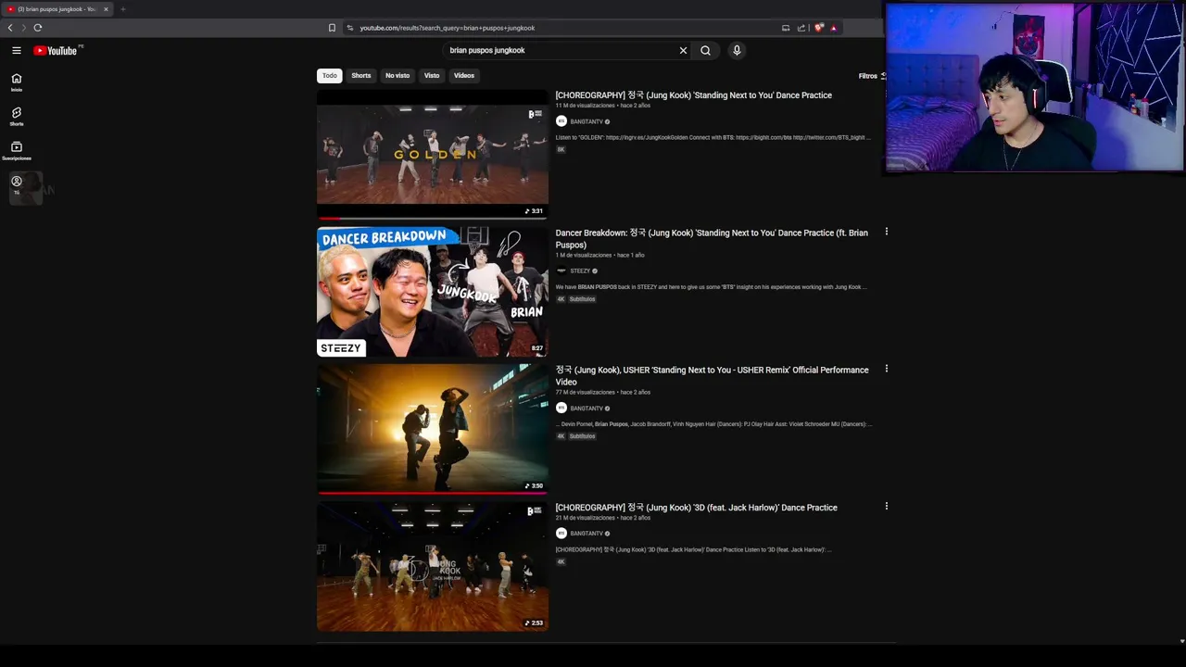The width and height of the screenshot is (1186, 667).
Task: Open site settings icon in address bar
Action: [349, 28]
